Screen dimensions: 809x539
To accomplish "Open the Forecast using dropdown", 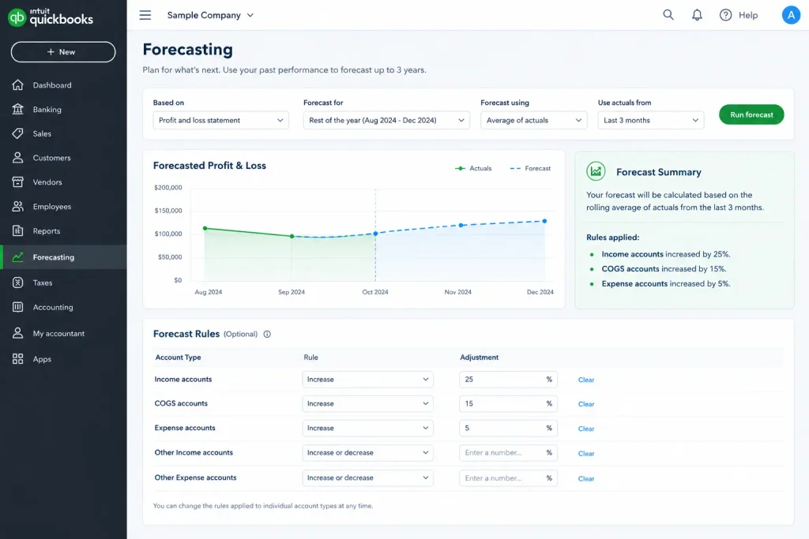I will coord(533,120).
